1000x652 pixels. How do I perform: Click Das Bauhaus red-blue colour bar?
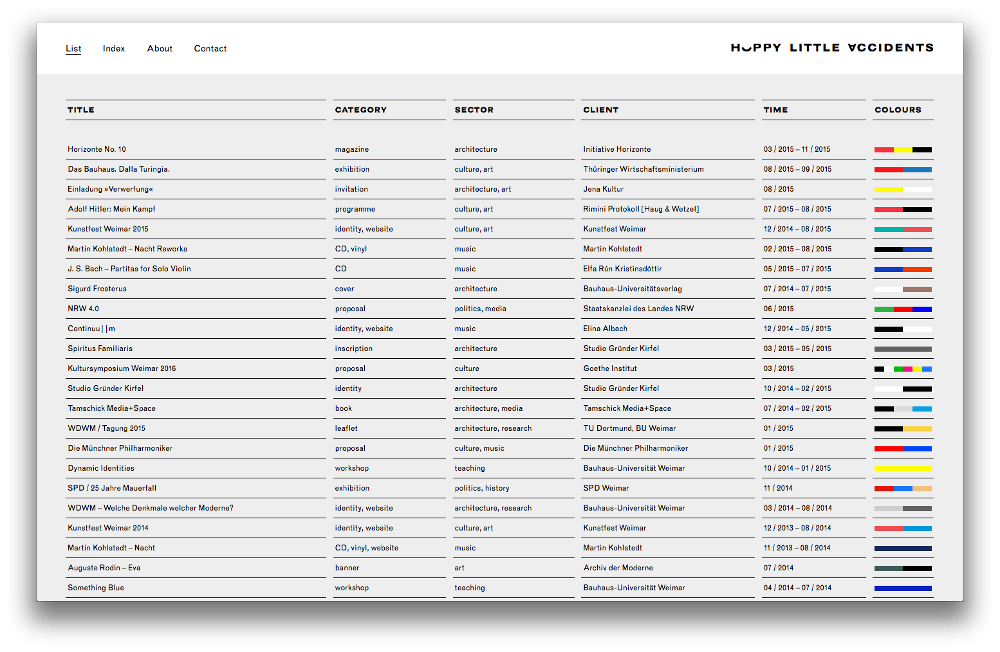903,170
